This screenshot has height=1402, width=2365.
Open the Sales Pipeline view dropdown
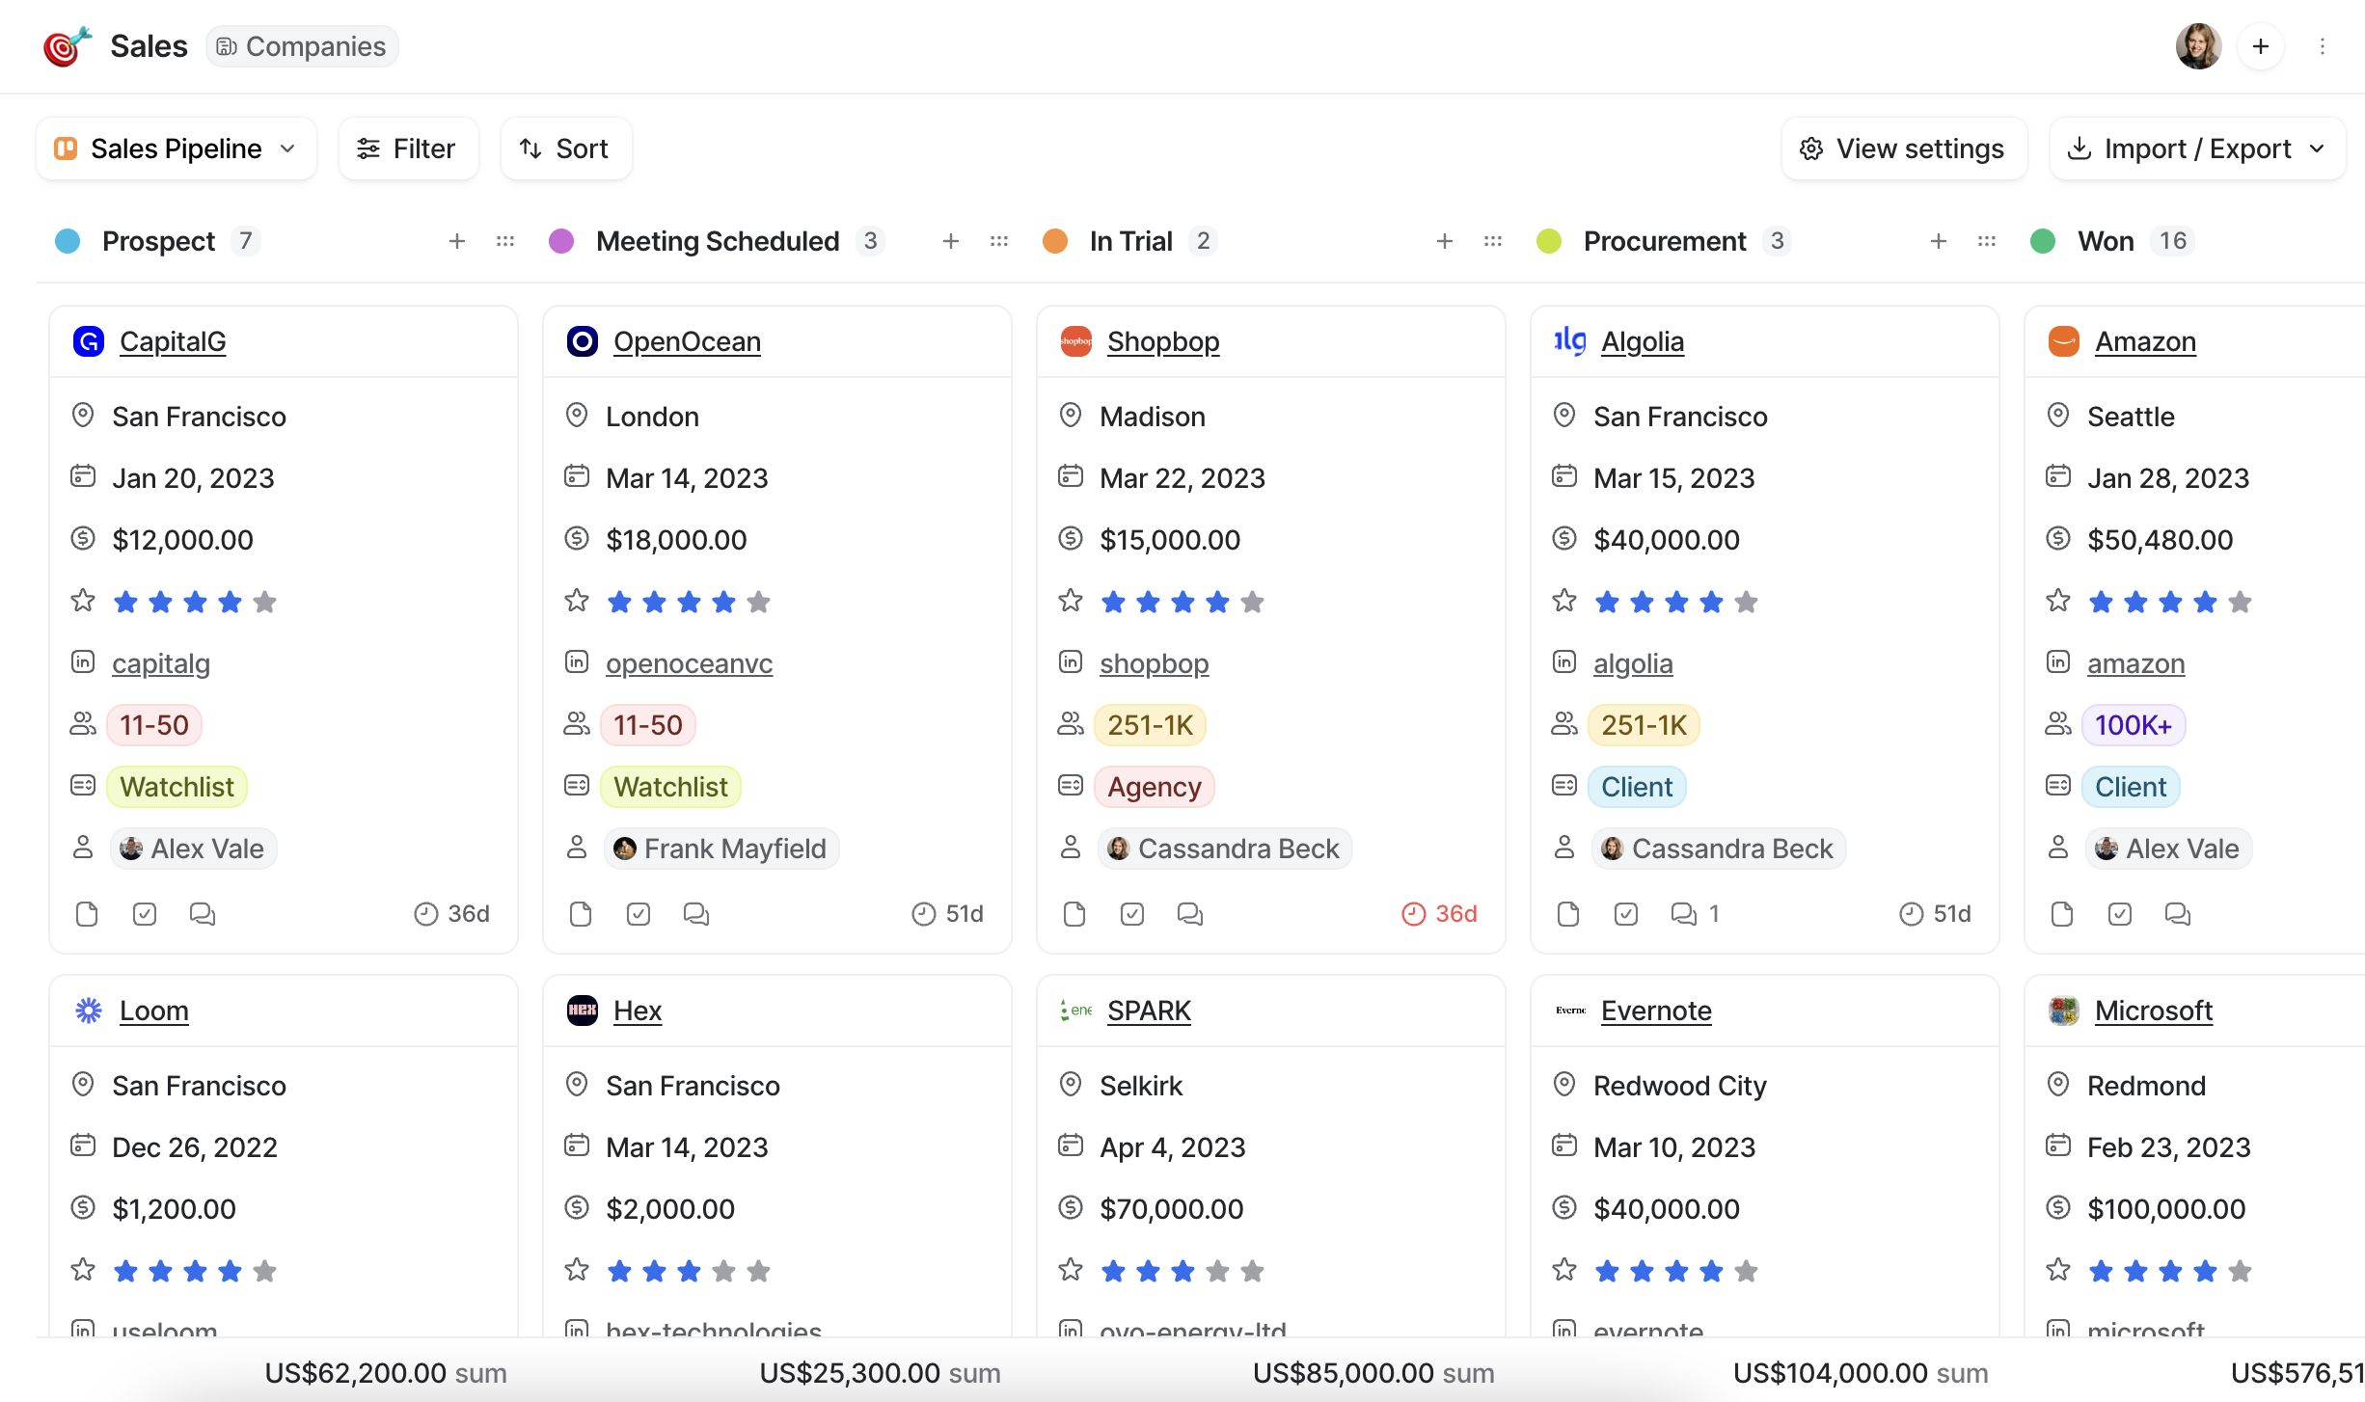(x=177, y=148)
